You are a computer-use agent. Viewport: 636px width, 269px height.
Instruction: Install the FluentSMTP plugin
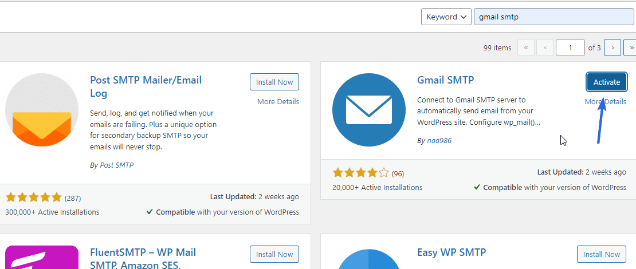point(274,255)
